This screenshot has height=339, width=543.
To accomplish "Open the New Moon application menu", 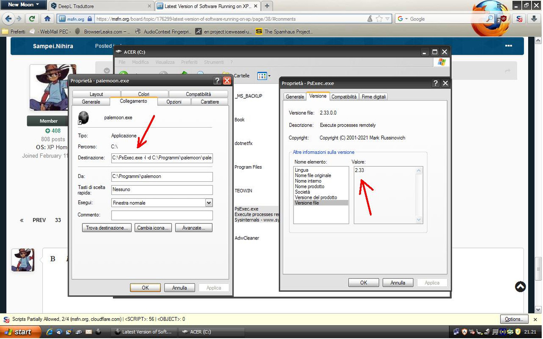I will coord(23,5).
